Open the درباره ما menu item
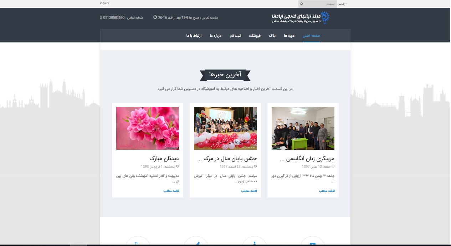Viewport: 451px width, 246px height. (x=216, y=36)
